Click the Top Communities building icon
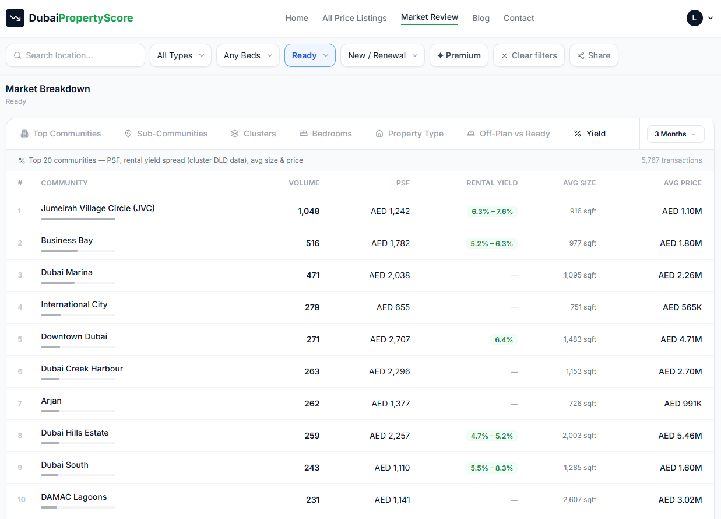Viewport: 721px width, 519px height. (24, 134)
